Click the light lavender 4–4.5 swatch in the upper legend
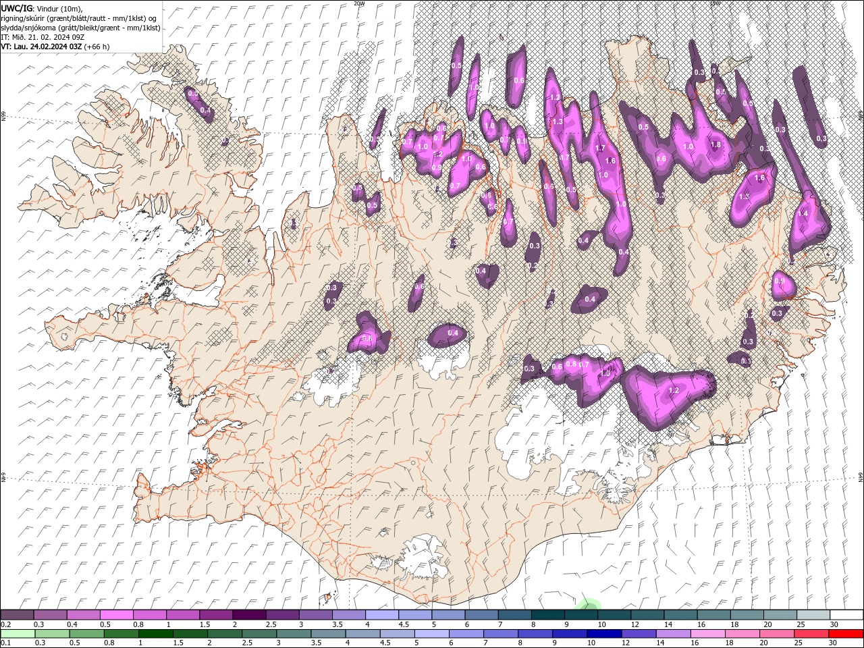This screenshot has height=648, width=864. (381, 615)
